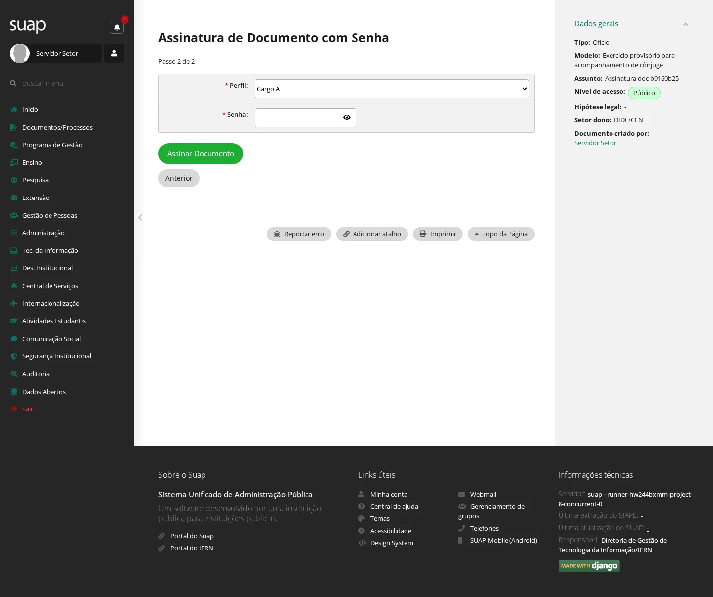The height and width of the screenshot is (597, 713).
Task: Open the Servidor Setor creator link
Action: 595,143
